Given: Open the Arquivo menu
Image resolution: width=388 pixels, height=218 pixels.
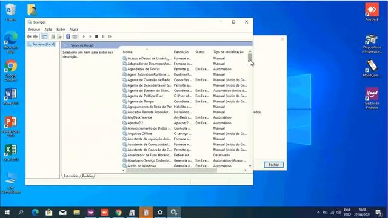Looking at the screenshot, I should pyautogui.click(x=34, y=30).
